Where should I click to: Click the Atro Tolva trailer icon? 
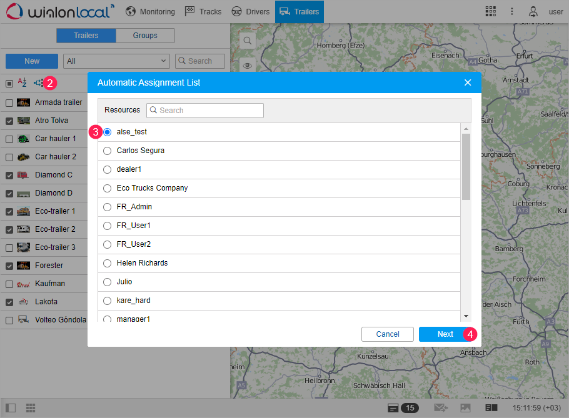(x=24, y=121)
